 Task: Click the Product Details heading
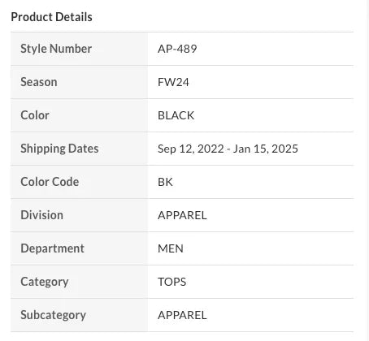(51, 17)
